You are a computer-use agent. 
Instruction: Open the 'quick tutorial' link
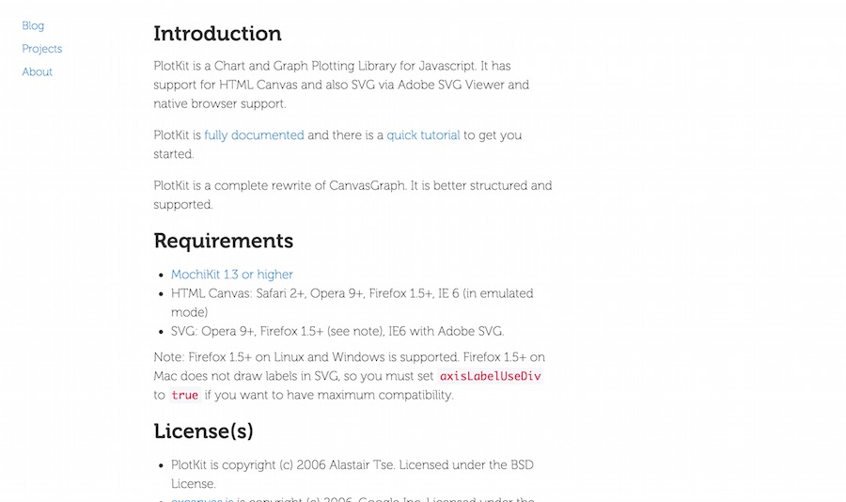pyautogui.click(x=424, y=135)
